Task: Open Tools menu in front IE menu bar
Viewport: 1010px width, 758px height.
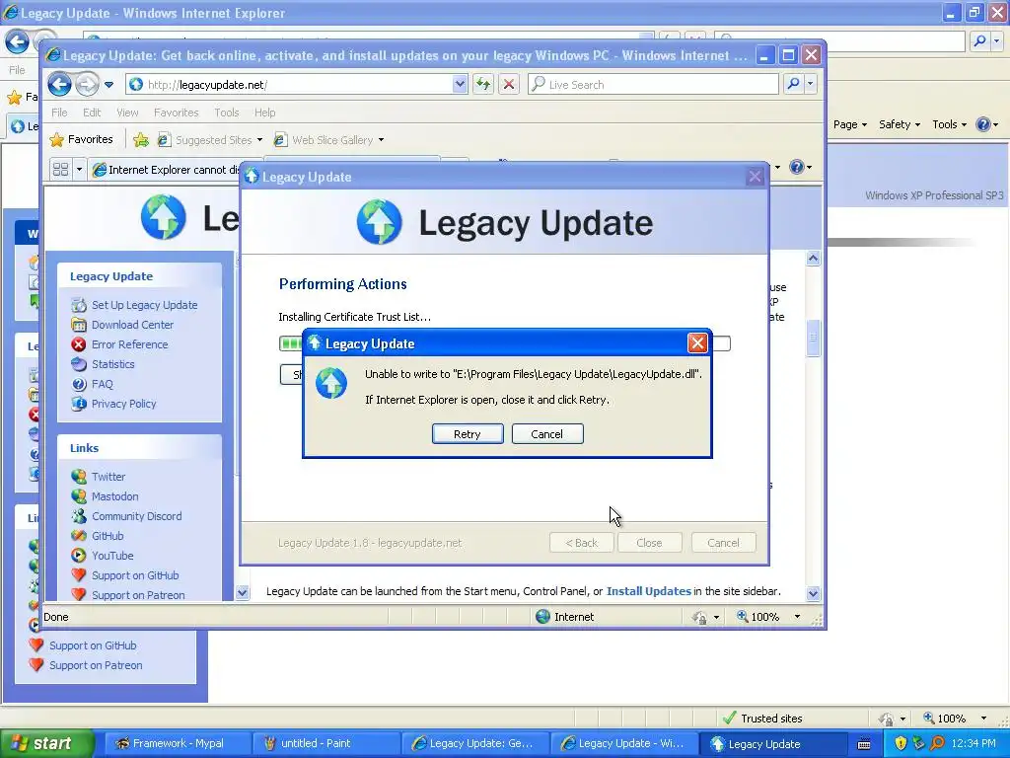Action: click(226, 113)
